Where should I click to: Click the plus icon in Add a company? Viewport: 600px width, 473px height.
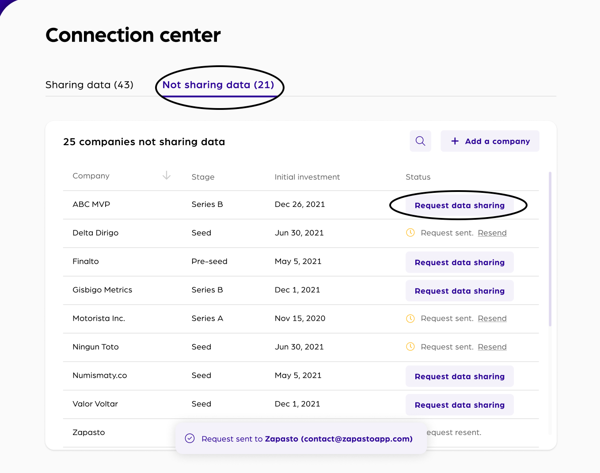(455, 141)
